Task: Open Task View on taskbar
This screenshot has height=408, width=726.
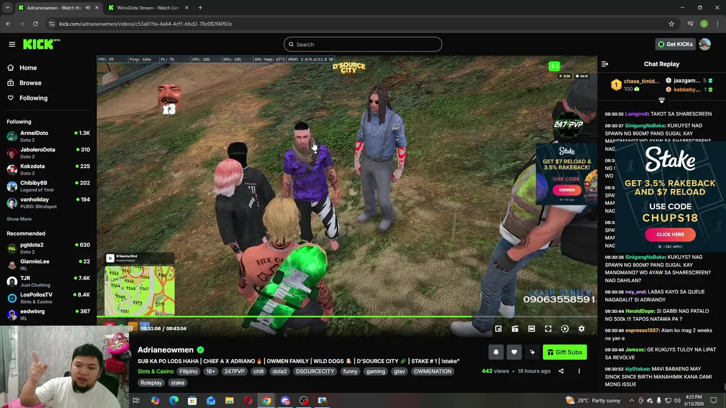Action: (x=136, y=401)
